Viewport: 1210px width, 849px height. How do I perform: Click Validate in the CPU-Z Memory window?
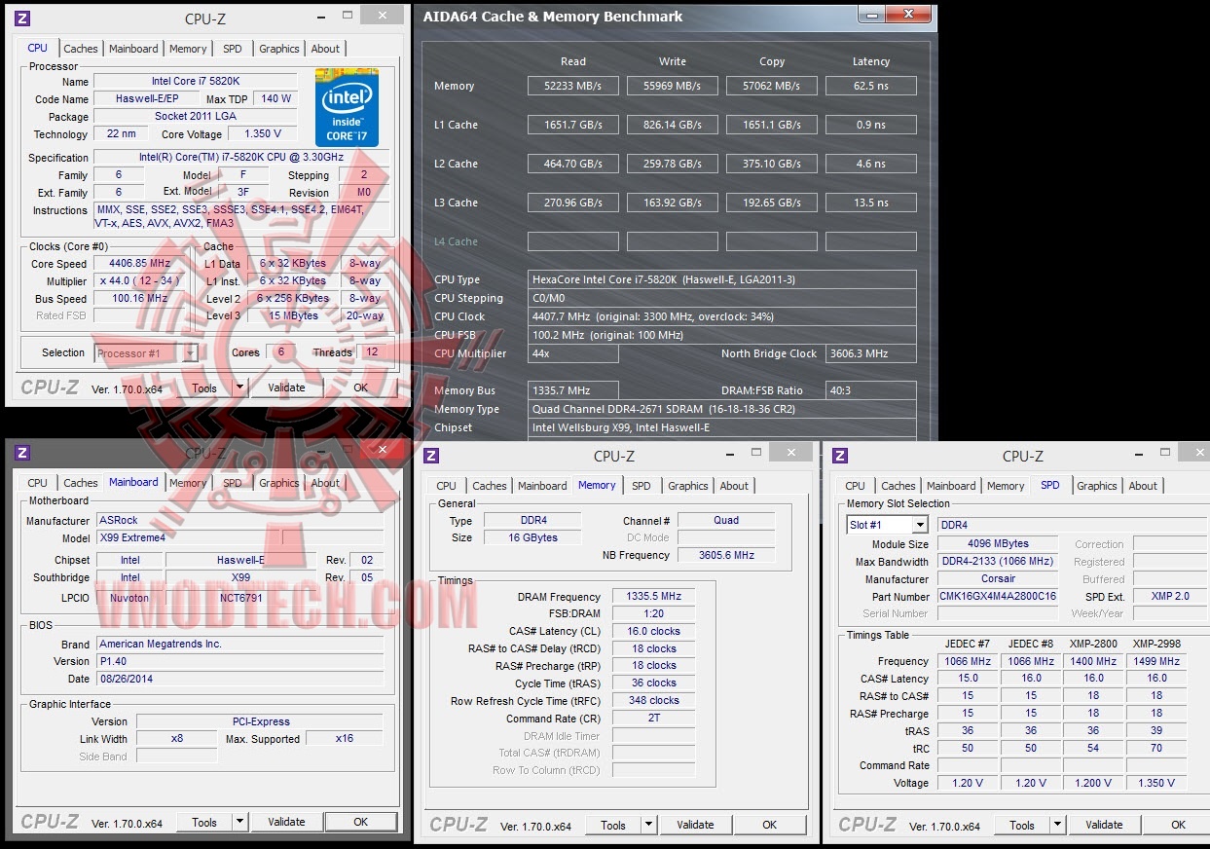[x=695, y=825]
